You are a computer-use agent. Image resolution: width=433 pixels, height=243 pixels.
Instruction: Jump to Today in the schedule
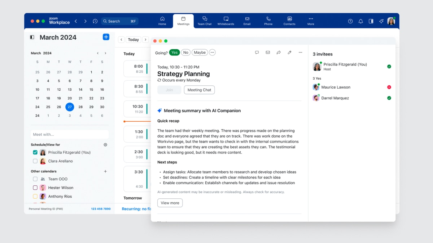tap(133, 40)
